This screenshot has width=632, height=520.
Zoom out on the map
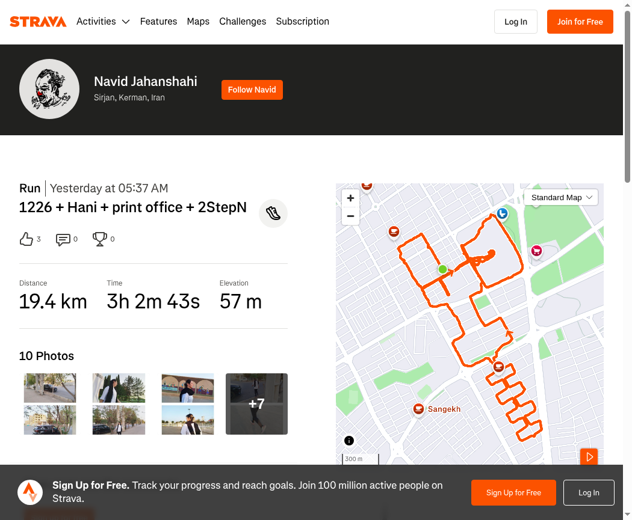click(351, 216)
